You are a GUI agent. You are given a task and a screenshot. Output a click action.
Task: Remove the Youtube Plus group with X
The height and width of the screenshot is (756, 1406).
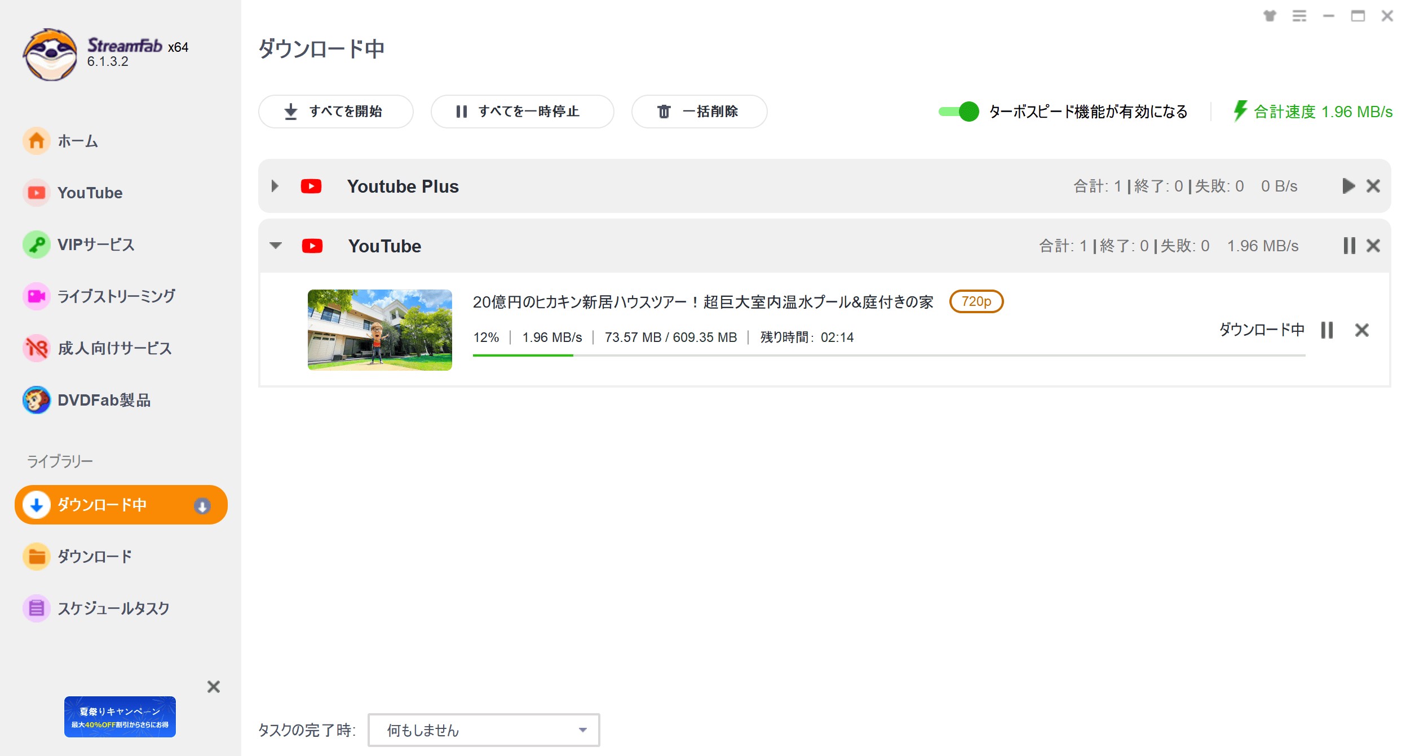(1373, 186)
